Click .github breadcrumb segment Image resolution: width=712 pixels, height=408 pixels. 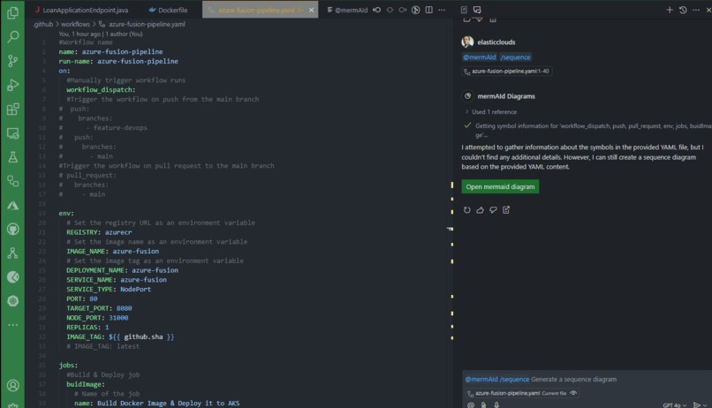coord(42,24)
